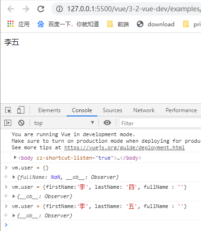Open the 应用 apps grid bookmark

[18, 24]
